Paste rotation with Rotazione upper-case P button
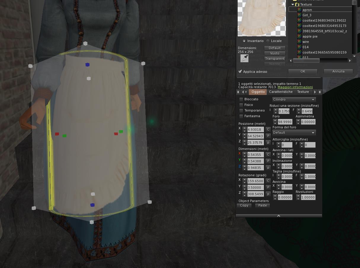This screenshot has width=360, height=268. [268, 187]
